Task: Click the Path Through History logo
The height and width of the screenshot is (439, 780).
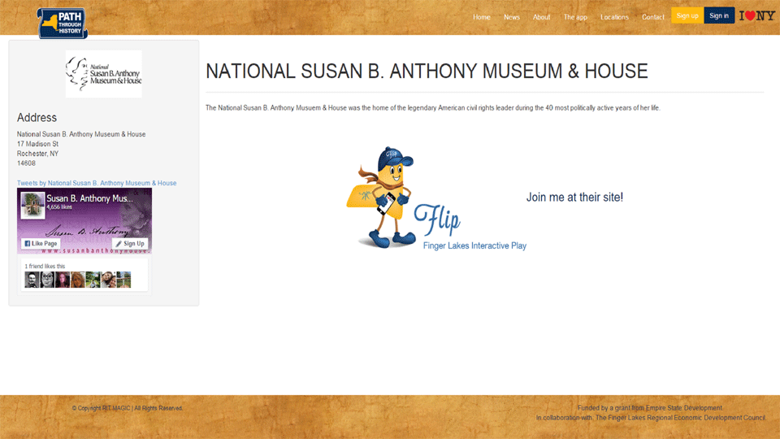Action: pyautogui.click(x=62, y=22)
